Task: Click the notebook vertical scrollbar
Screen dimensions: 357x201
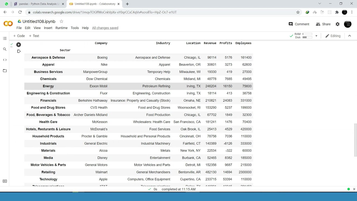Action: (355, 140)
